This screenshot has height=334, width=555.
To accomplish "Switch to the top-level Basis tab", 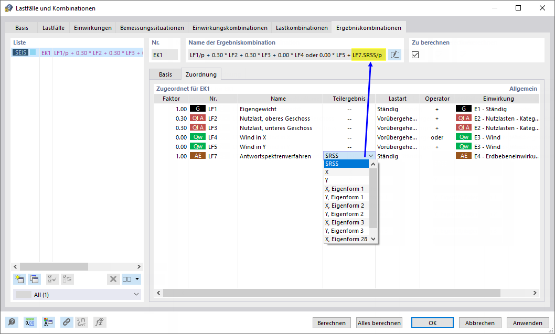I will (22, 28).
